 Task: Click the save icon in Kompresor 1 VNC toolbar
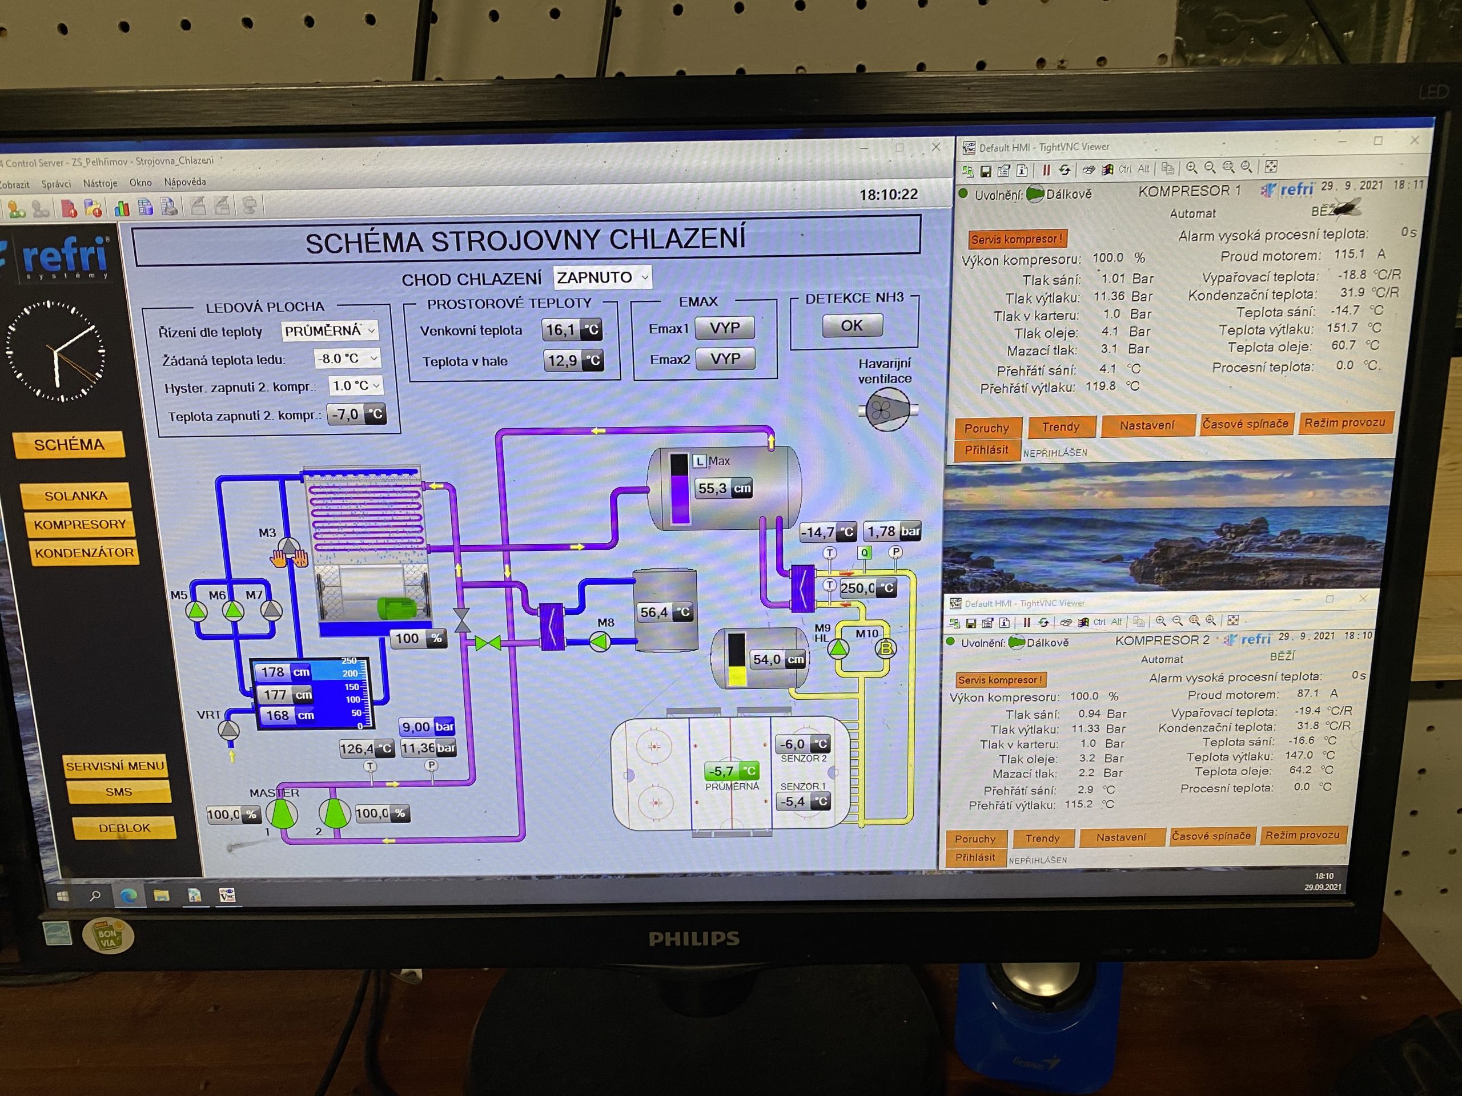pyautogui.click(x=986, y=171)
